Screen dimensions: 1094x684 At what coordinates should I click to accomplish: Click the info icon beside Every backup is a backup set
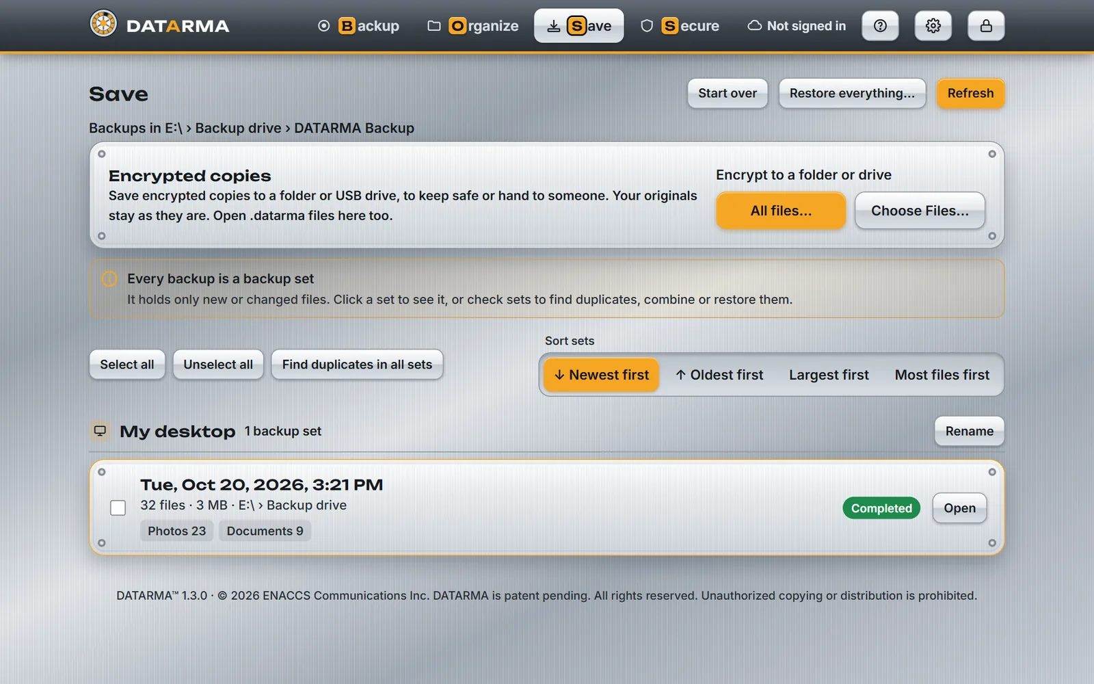109,278
